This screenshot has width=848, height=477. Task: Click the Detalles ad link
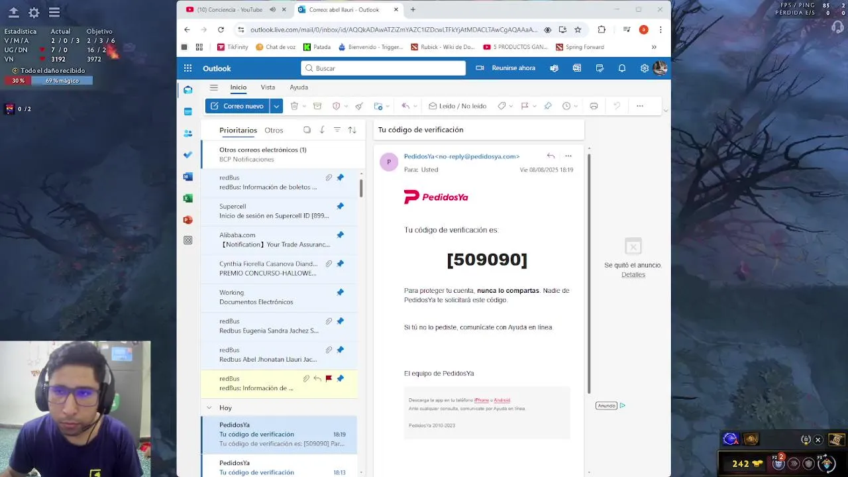coord(633,275)
